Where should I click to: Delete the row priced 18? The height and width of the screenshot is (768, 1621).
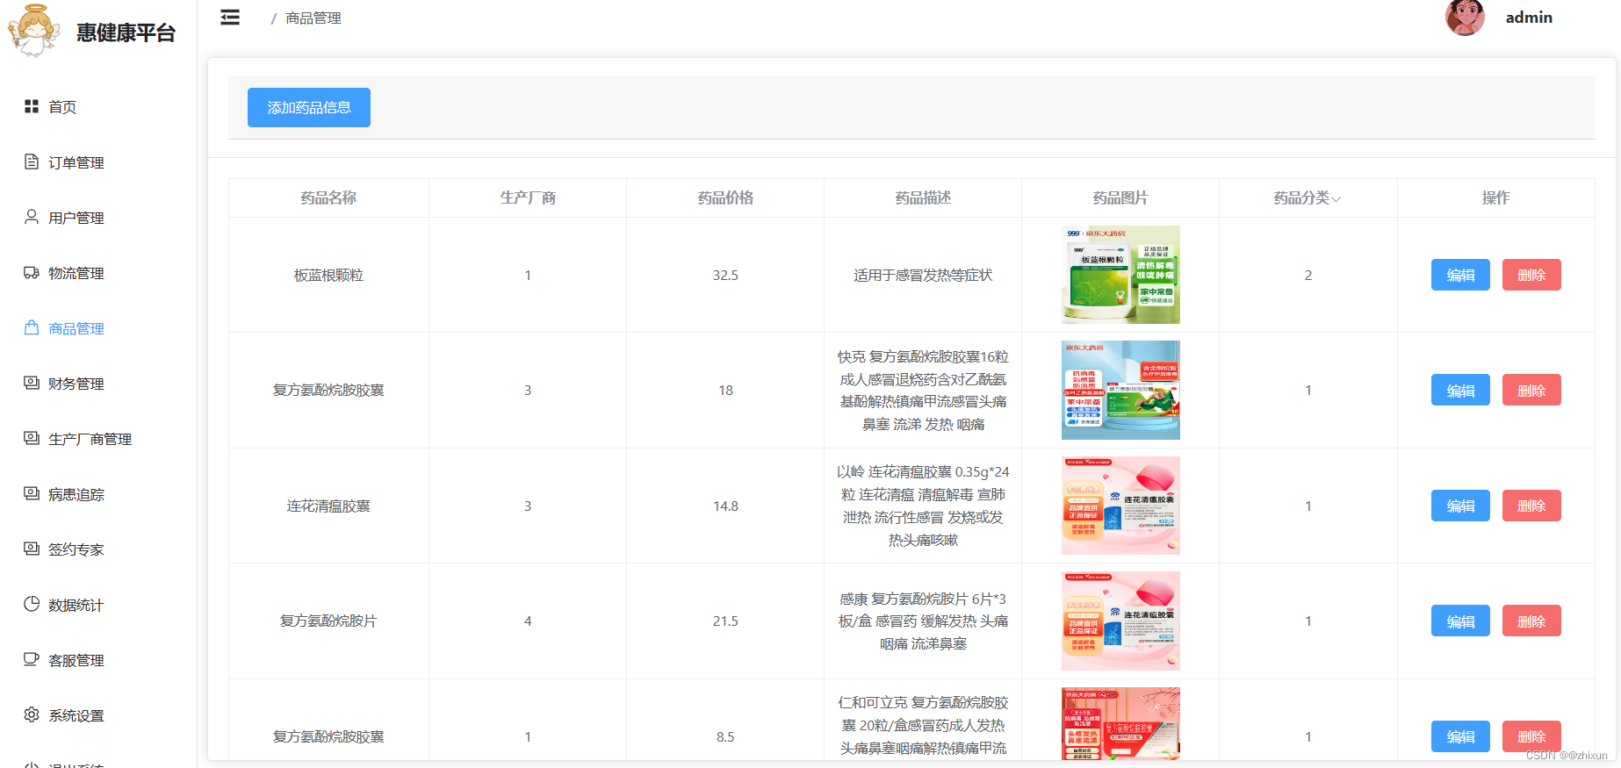1531,390
